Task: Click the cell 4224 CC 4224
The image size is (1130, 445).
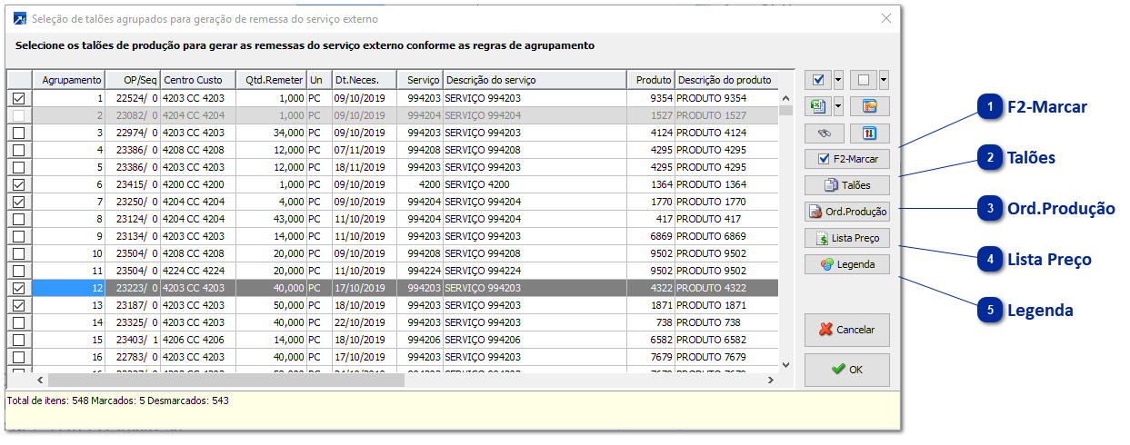Action: [197, 271]
